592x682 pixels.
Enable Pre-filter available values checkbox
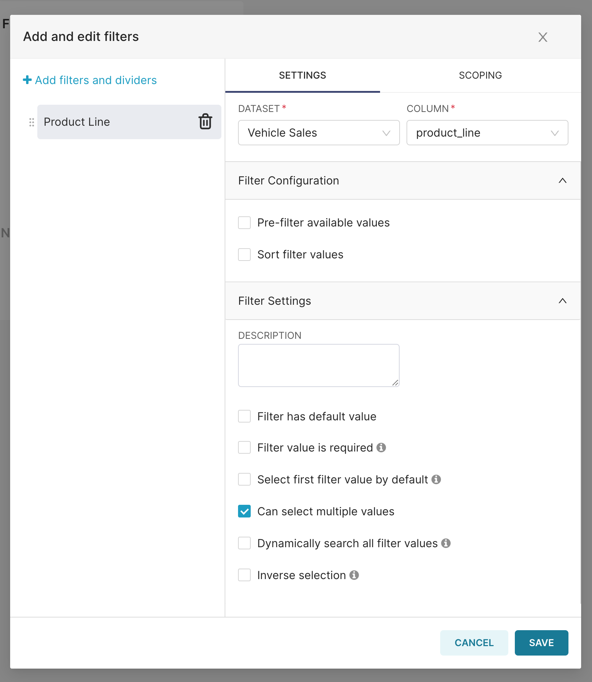click(x=244, y=223)
